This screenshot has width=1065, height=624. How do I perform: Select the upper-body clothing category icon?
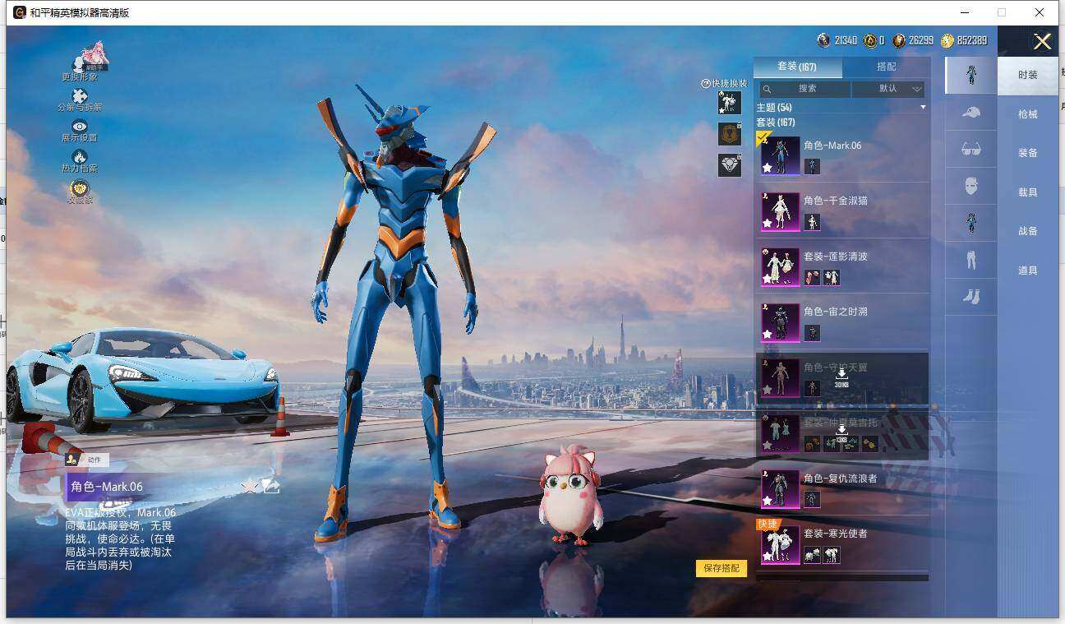pos(971,223)
